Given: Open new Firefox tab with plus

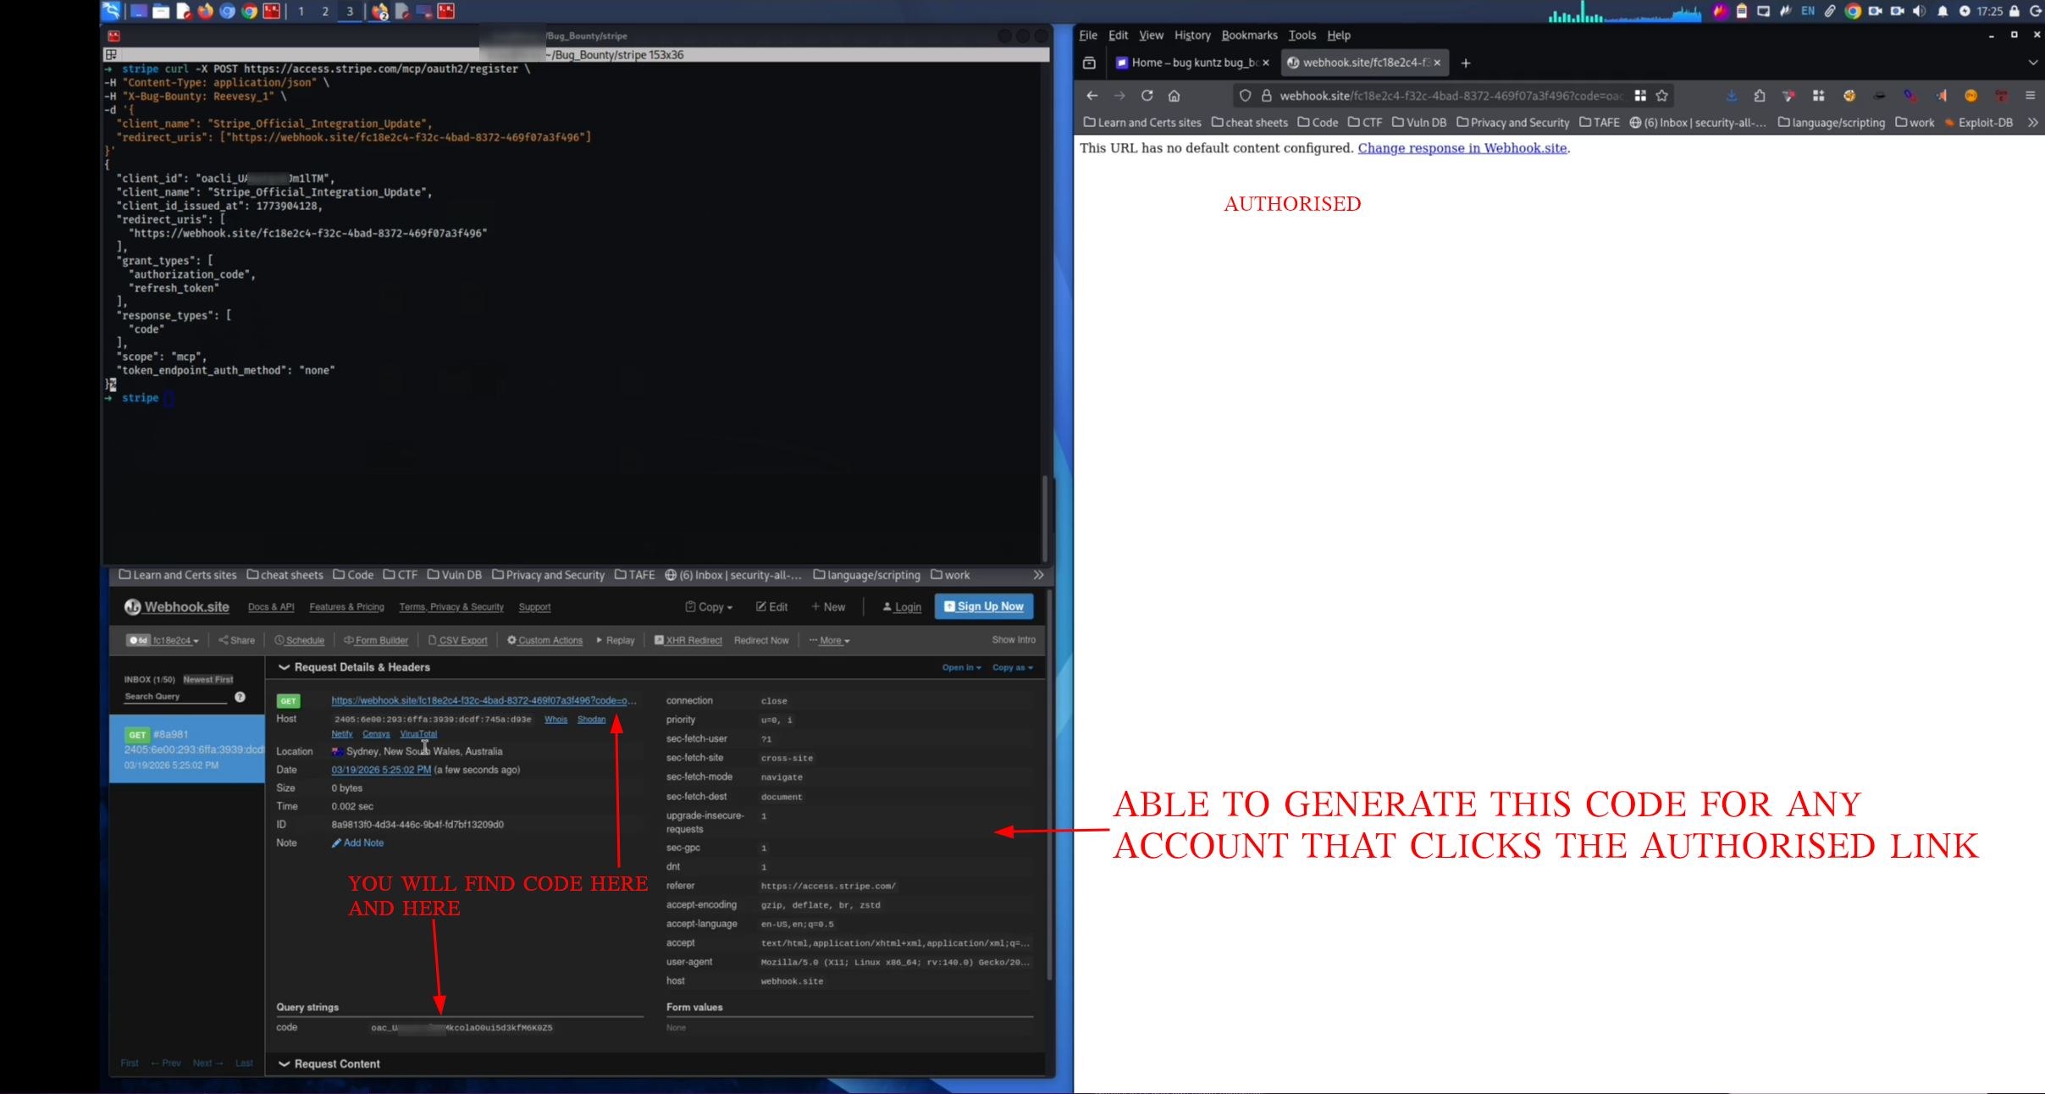Looking at the screenshot, I should pos(1466,63).
